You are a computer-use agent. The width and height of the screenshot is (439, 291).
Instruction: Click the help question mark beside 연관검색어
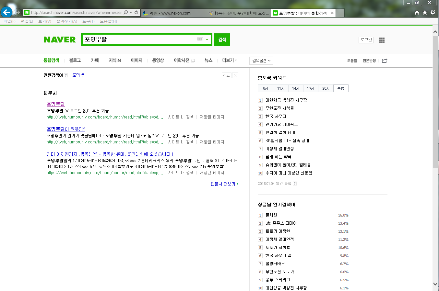coord(66,75)
